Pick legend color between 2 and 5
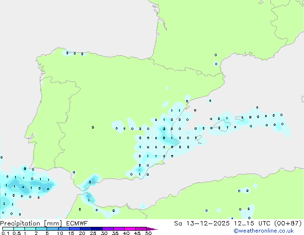The width and height of the screenshot is (304, 235). point(41,229)
